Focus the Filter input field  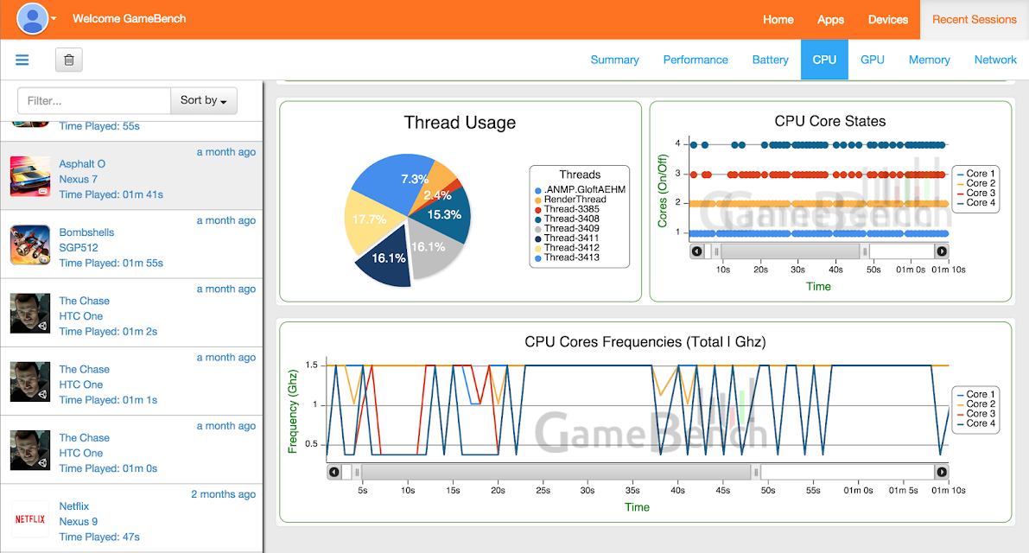pos(94,100)
